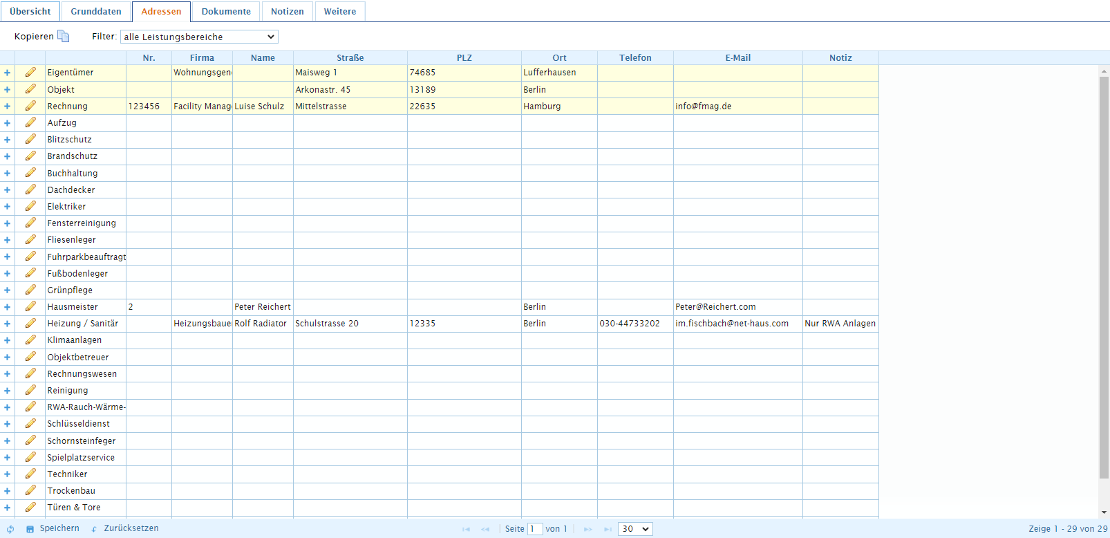Edit the Fliesenleger row pencil icon
The image size is (1110, 538).
pos(30,239)
